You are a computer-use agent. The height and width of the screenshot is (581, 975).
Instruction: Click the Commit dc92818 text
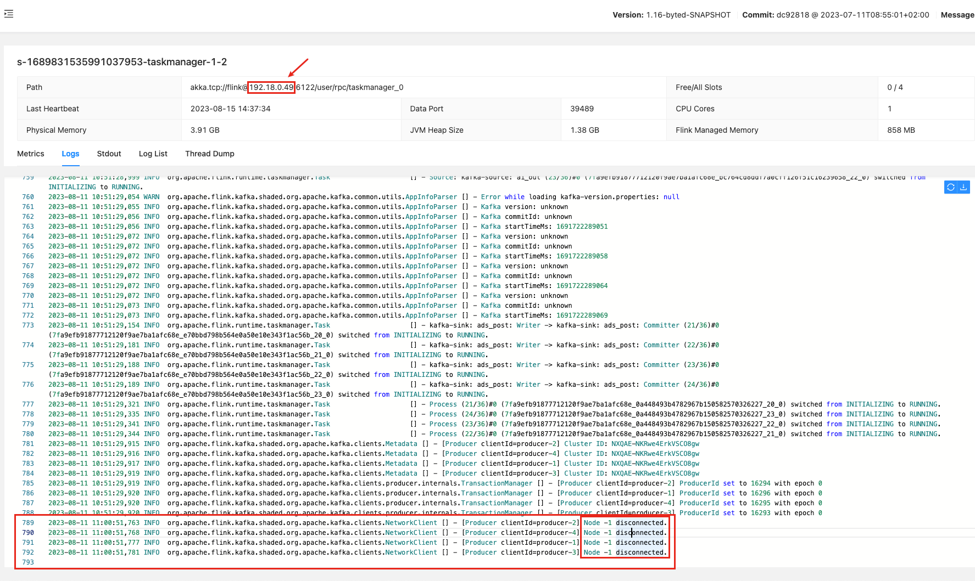(835, 15)
